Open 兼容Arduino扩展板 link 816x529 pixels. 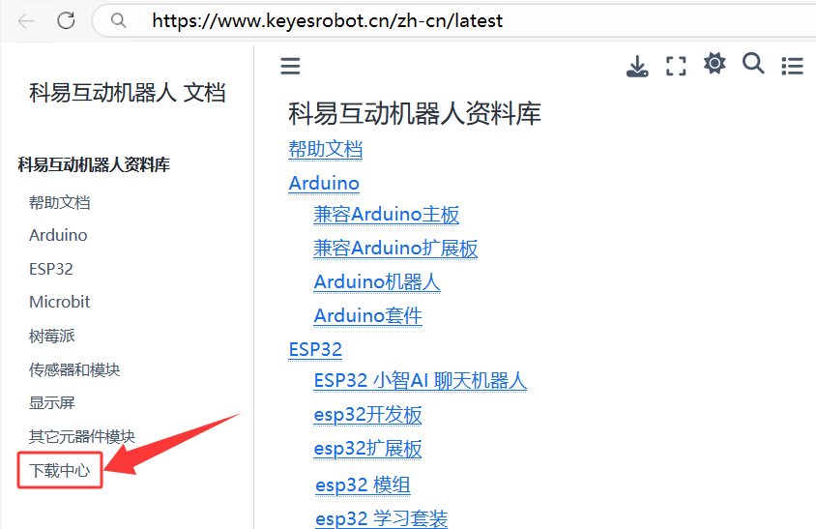pos(395,249)
